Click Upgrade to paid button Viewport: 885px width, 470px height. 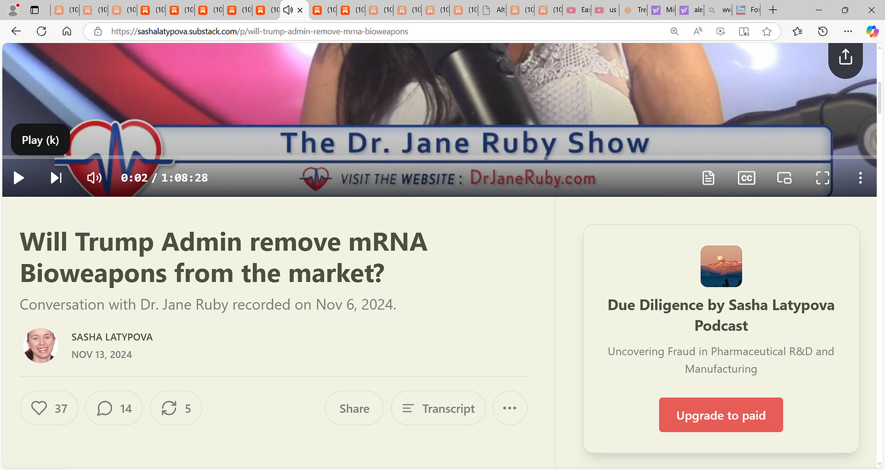point(721,415)
